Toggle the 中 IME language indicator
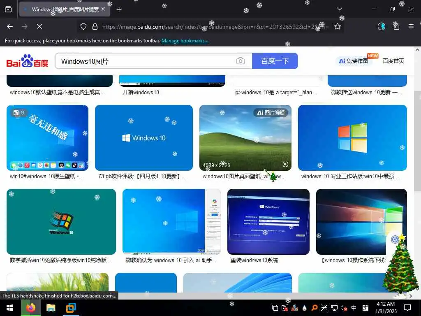 (354, 308)
